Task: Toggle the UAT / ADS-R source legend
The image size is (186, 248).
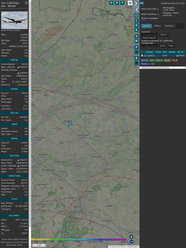Action: point(156,60)
